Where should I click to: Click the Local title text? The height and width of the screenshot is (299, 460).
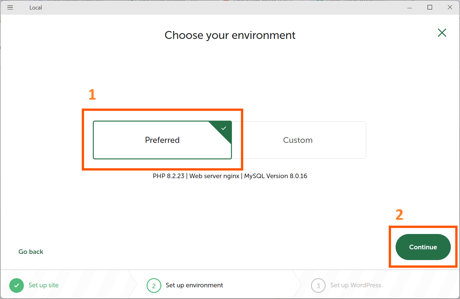coord(36,8)
